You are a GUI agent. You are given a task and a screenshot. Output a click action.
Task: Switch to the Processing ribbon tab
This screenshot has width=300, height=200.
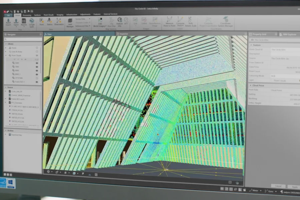27,15
